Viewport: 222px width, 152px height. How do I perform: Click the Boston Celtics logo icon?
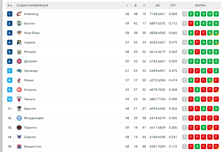click(x=19, y=23)
